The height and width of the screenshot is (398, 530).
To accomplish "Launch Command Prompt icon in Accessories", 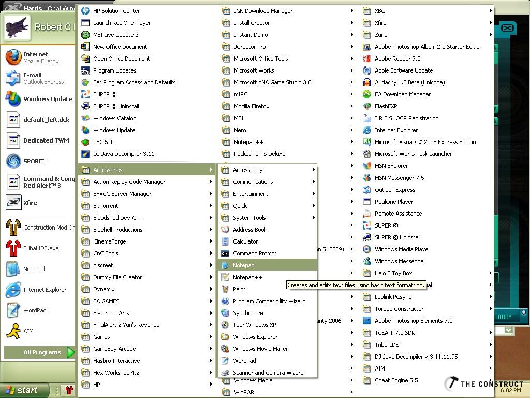I will pos(225,253).
